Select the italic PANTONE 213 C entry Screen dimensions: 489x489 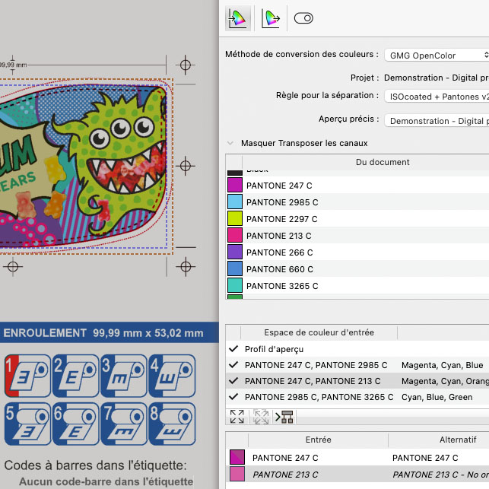pyautogui.click(x=285, y=475)
